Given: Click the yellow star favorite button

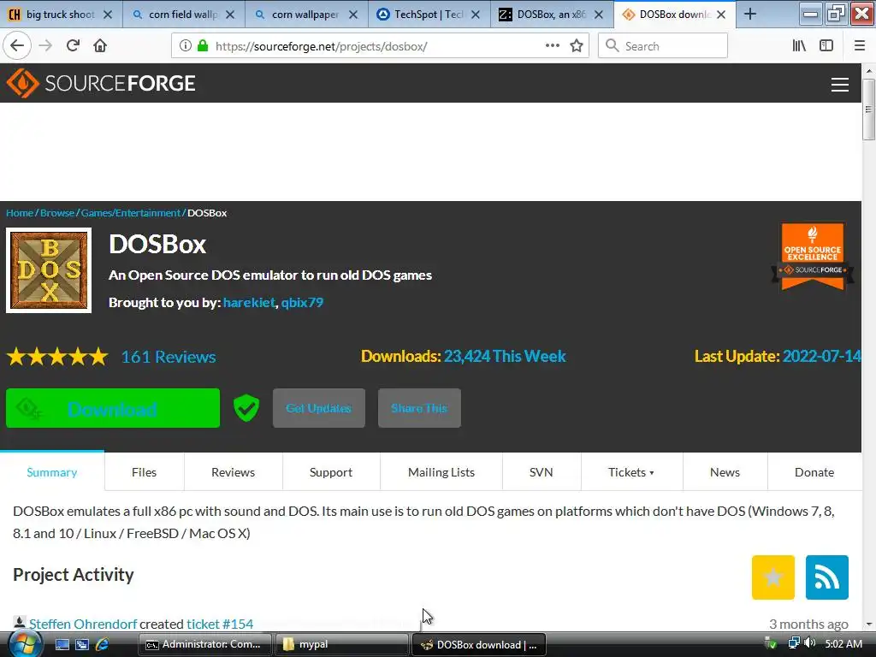Looking at the screenshot, I should click(x=773, y=577).
